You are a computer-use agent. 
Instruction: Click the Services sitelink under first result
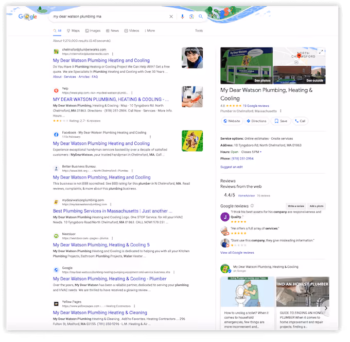(x=70, y=77)
